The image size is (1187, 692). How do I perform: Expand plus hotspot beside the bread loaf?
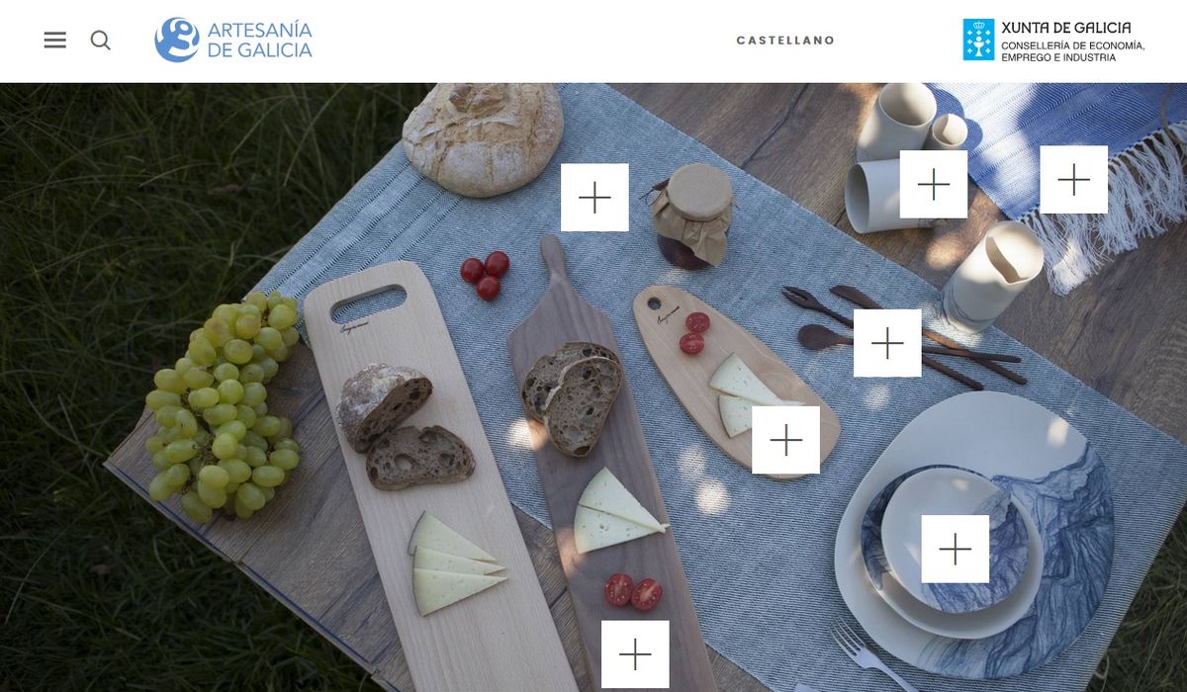pyautogui.click(x=594, y=198)
